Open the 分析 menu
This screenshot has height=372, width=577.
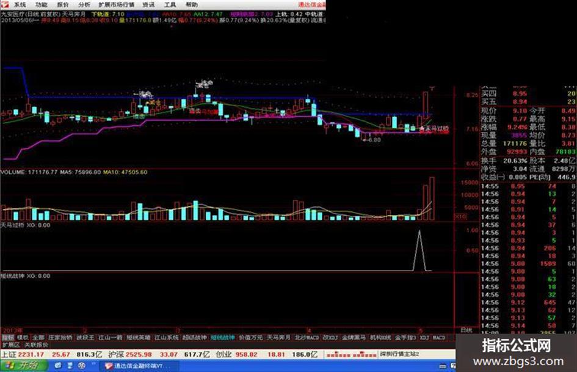click(85, 5)
